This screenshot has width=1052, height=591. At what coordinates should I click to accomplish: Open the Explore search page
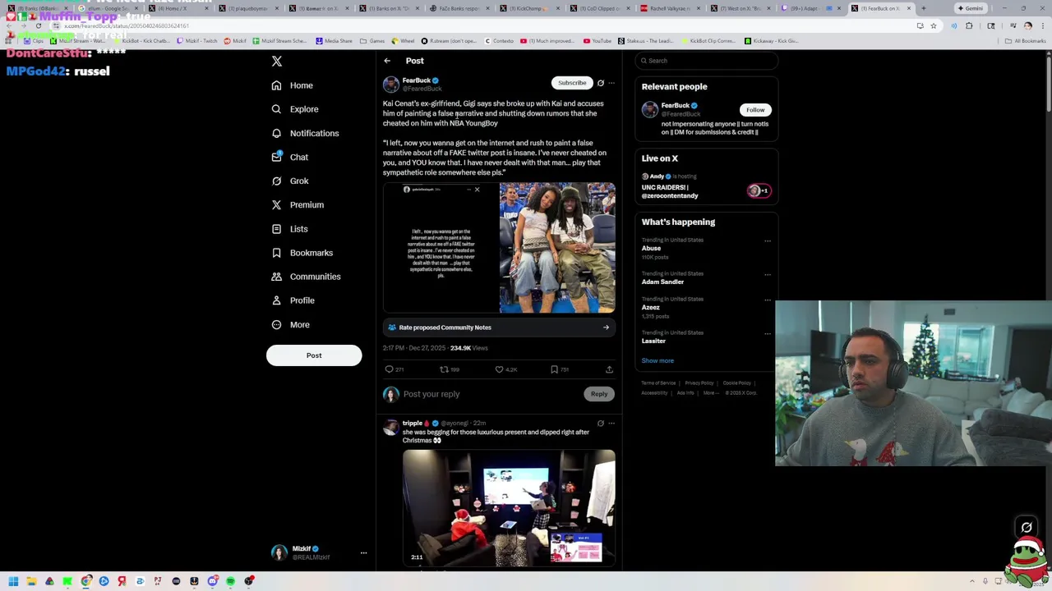coord(295,109)
